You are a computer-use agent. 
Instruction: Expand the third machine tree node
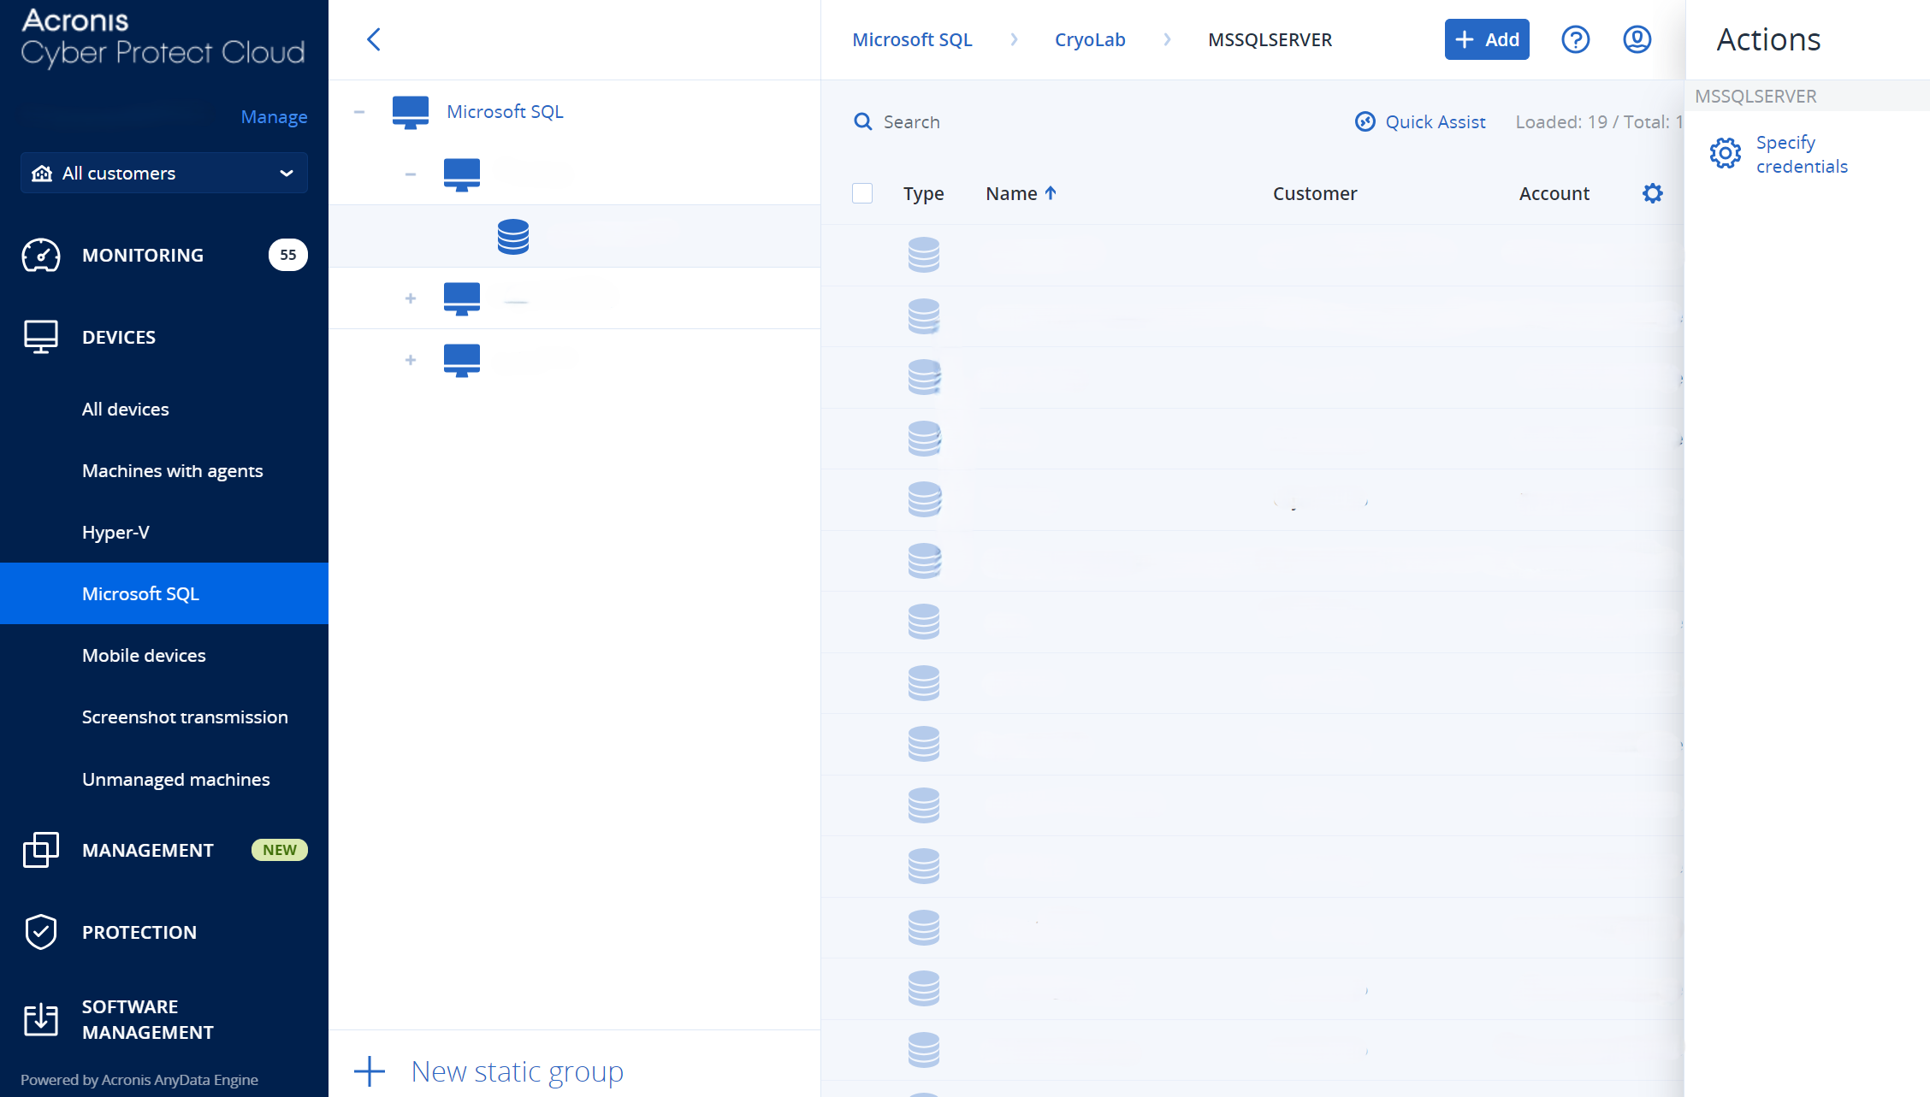coord(411,360)
